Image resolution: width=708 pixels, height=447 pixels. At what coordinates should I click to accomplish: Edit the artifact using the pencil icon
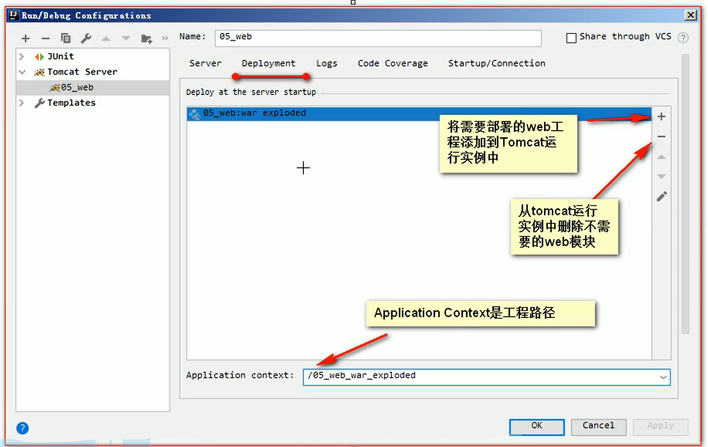[661, 196]
